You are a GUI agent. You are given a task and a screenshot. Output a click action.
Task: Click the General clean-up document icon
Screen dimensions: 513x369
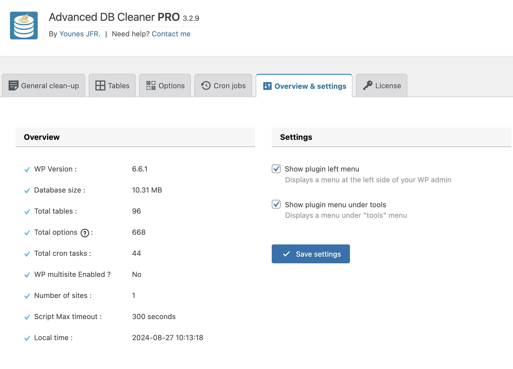point(13,85)
